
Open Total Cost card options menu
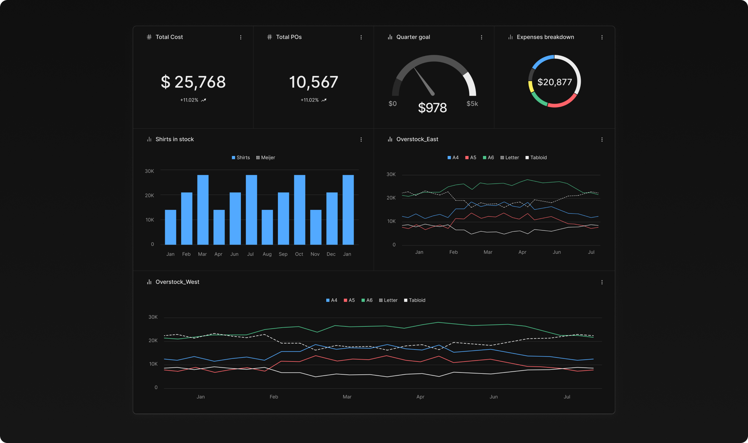click(241, 37)
